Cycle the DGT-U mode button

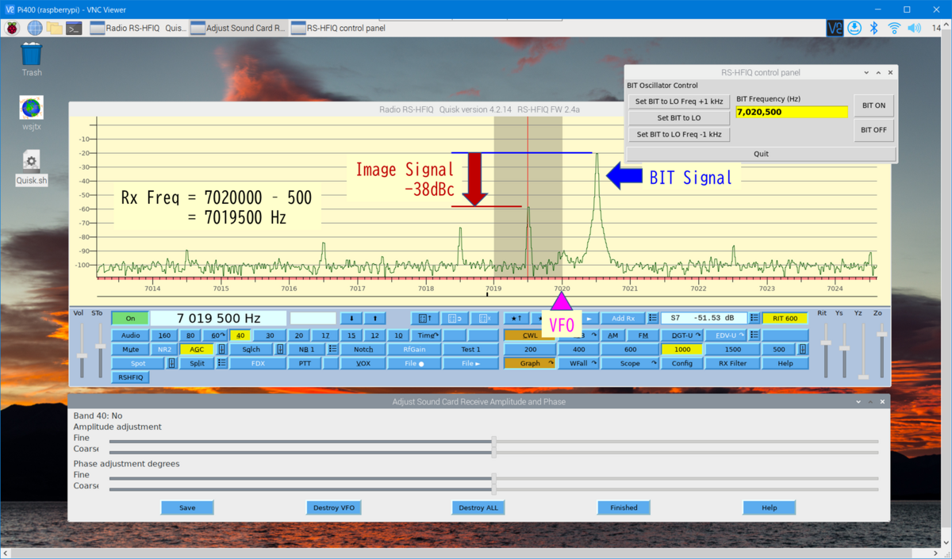683,335
